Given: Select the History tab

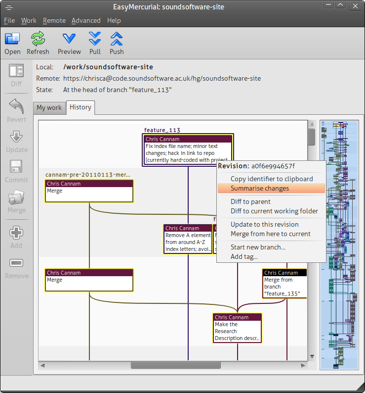Looking at the screenshot, I should pyautogui.click(x=81, y=107).
